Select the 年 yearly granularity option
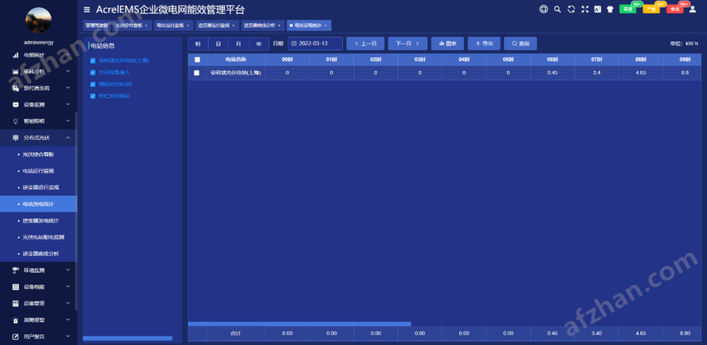 coord(259,44)
